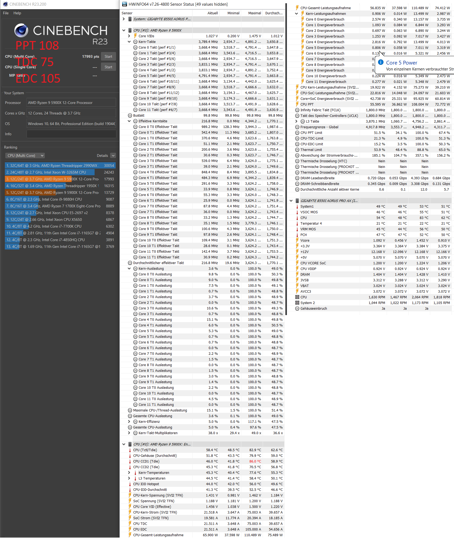Click the fan icon on the CPU 1,630 RPM row
This screenshot has width=454, height=540.
[297, 297]
